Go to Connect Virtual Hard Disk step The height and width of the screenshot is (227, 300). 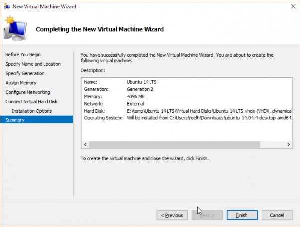[31, 102]
